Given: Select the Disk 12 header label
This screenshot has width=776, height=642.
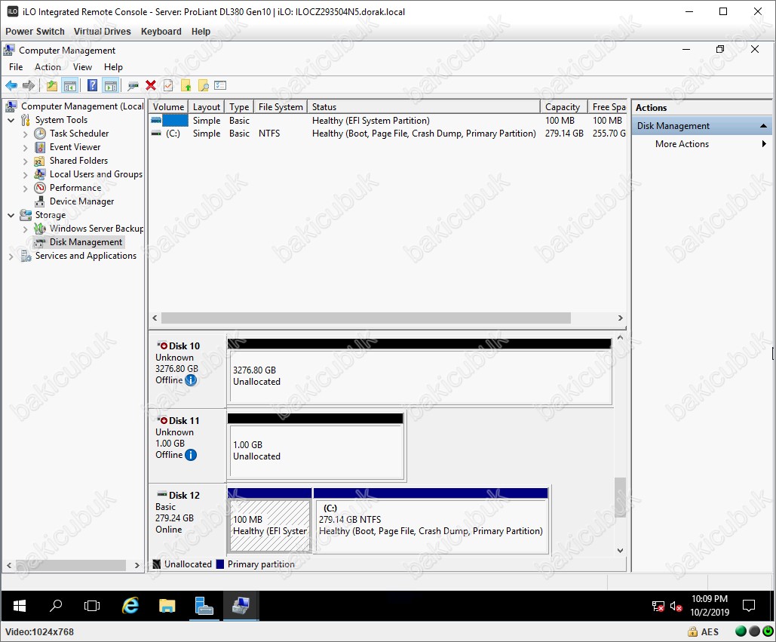Looking at the screenshot, I should 184,496.
